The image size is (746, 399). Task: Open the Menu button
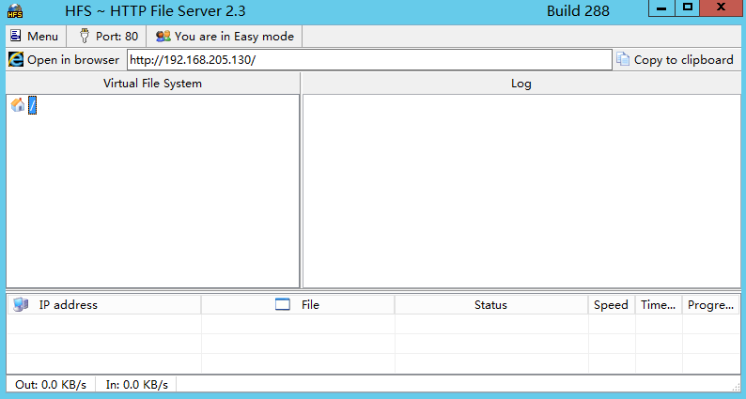pos(34,36)
